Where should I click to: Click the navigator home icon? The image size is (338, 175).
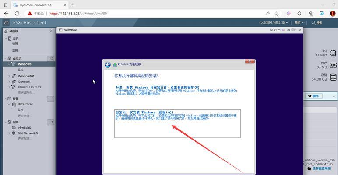point(6,31)
